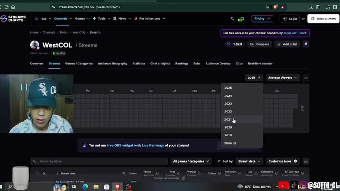The height and width of the screenshot is (191, 340).
Task: Open the Average Viewers metric dropdown
Action: click(x=283, y=78)
